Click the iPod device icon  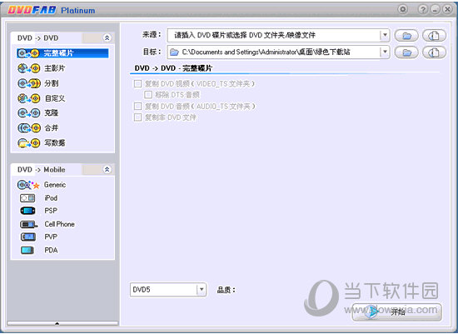coord(27,198)
